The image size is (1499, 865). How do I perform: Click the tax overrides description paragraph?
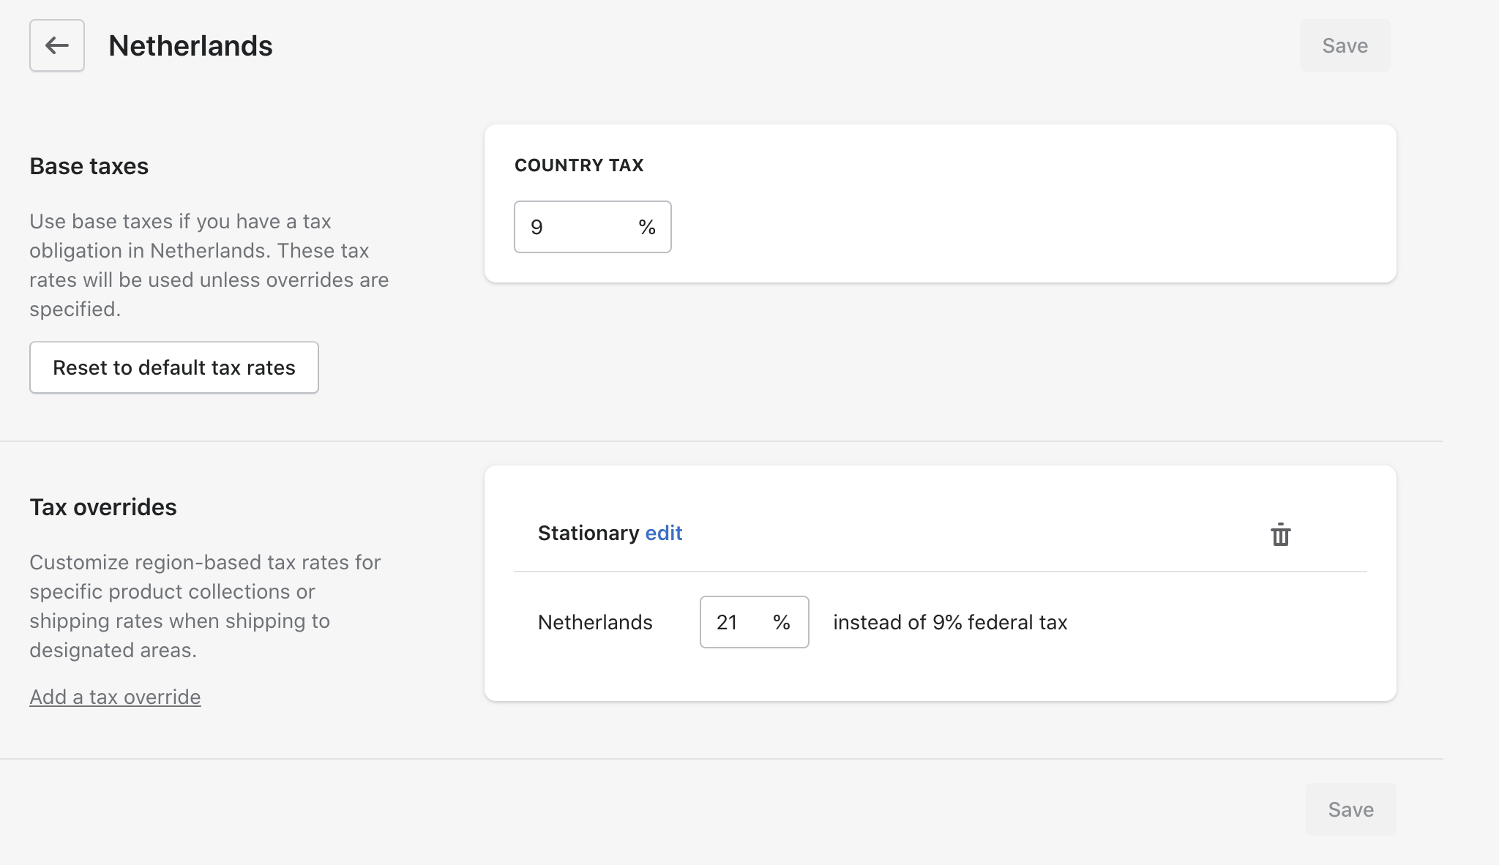[205, 606]
